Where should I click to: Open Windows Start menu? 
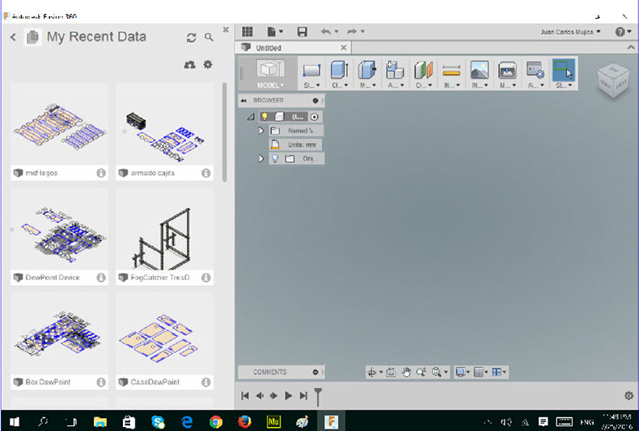(15, 421)
